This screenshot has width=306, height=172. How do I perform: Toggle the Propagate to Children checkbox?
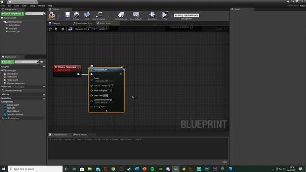[x=192, y=27]
